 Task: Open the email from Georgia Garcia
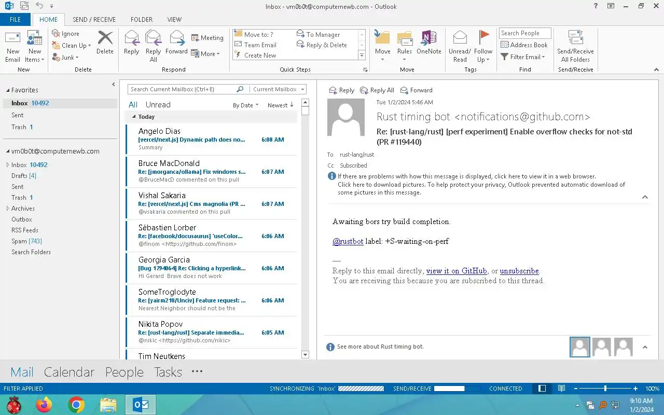(x=211, y=268)
